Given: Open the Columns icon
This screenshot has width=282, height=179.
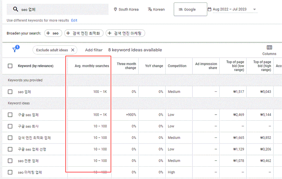Looking at the screenshot, I should tap(269, 47).
